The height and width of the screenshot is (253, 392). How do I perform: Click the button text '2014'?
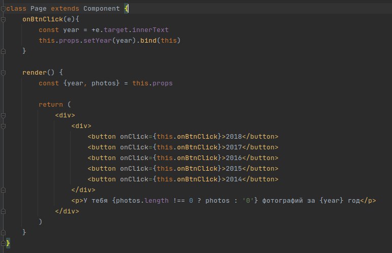point(234,179)
